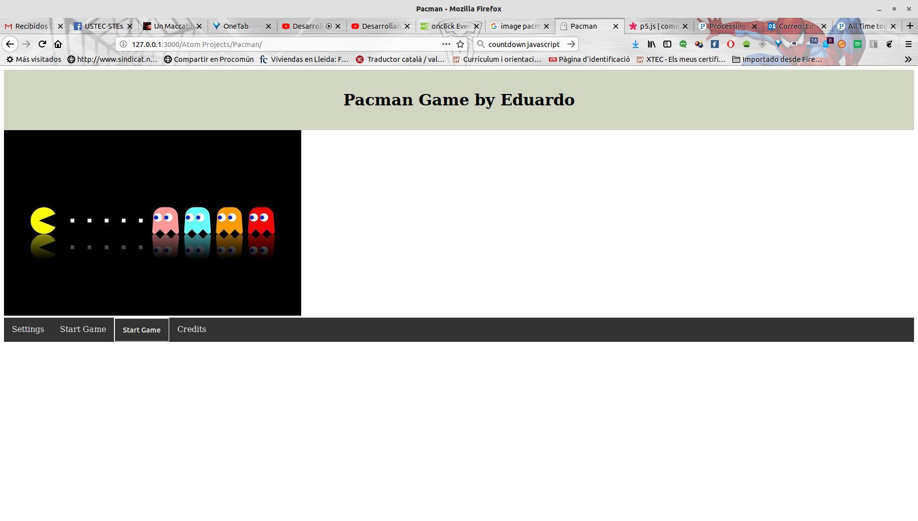Open the Currículum i orientació bookmark
The width and height of the screenshot is (918, 521).
click(496, 59)
